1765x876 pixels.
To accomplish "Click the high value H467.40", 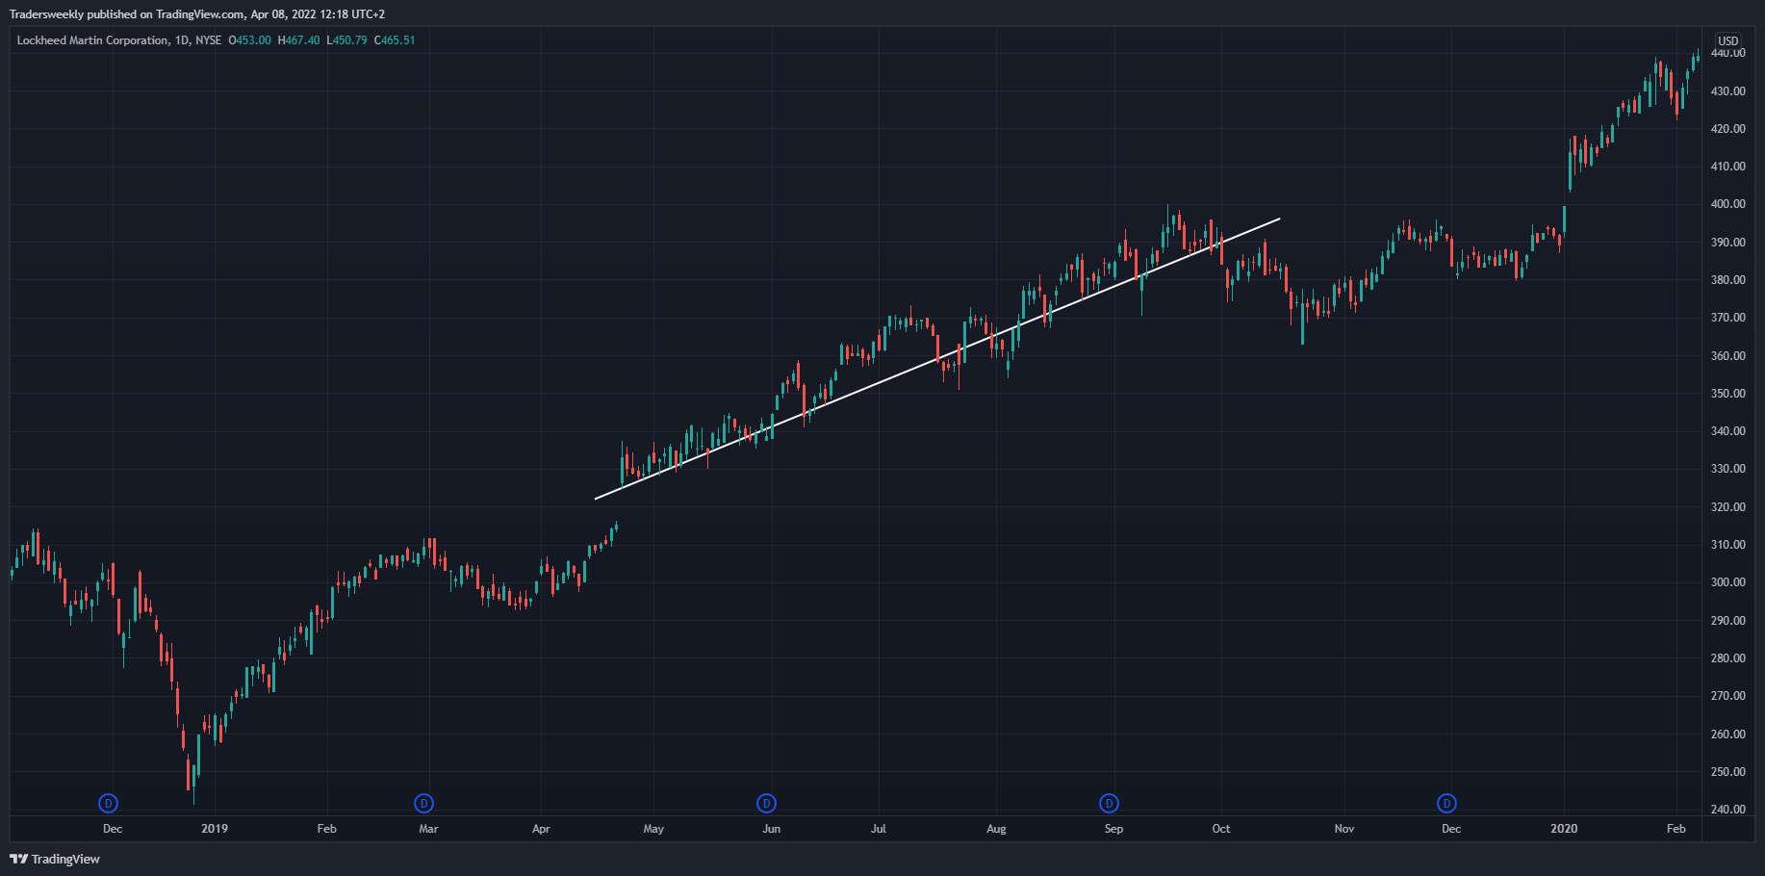I will [298, 40].
